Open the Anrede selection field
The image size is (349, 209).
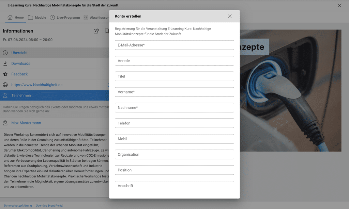[x=174, y=61]
